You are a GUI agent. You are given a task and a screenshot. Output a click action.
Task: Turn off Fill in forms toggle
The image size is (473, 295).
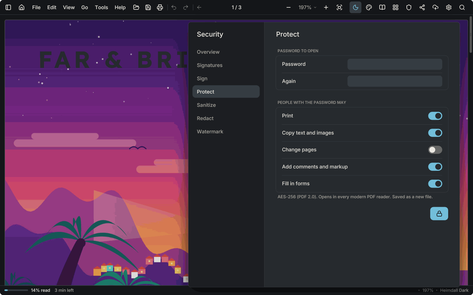click(435, 184)
